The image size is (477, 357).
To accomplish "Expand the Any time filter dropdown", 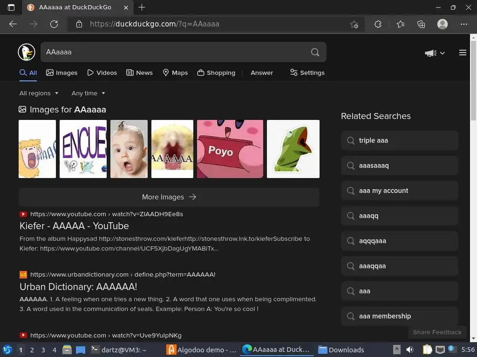I will click(x=88, y=93).
